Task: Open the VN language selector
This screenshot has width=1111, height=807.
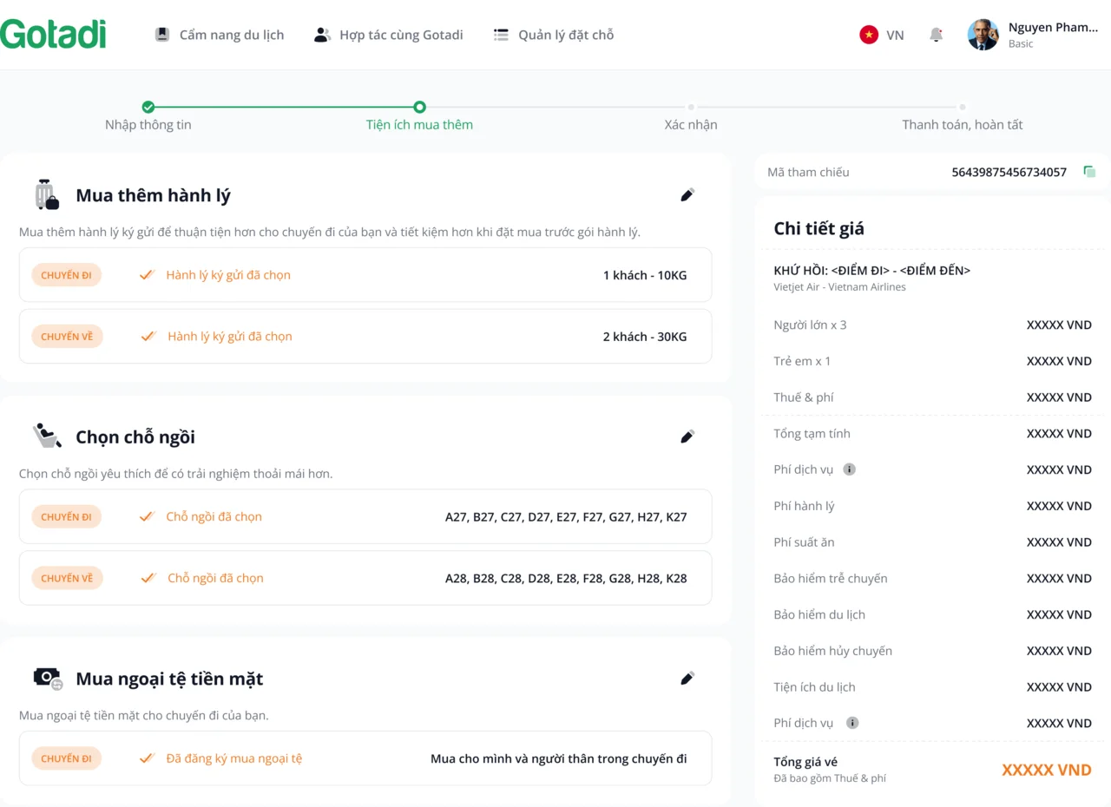Action: pyautogui.click(x=894, y=35)
